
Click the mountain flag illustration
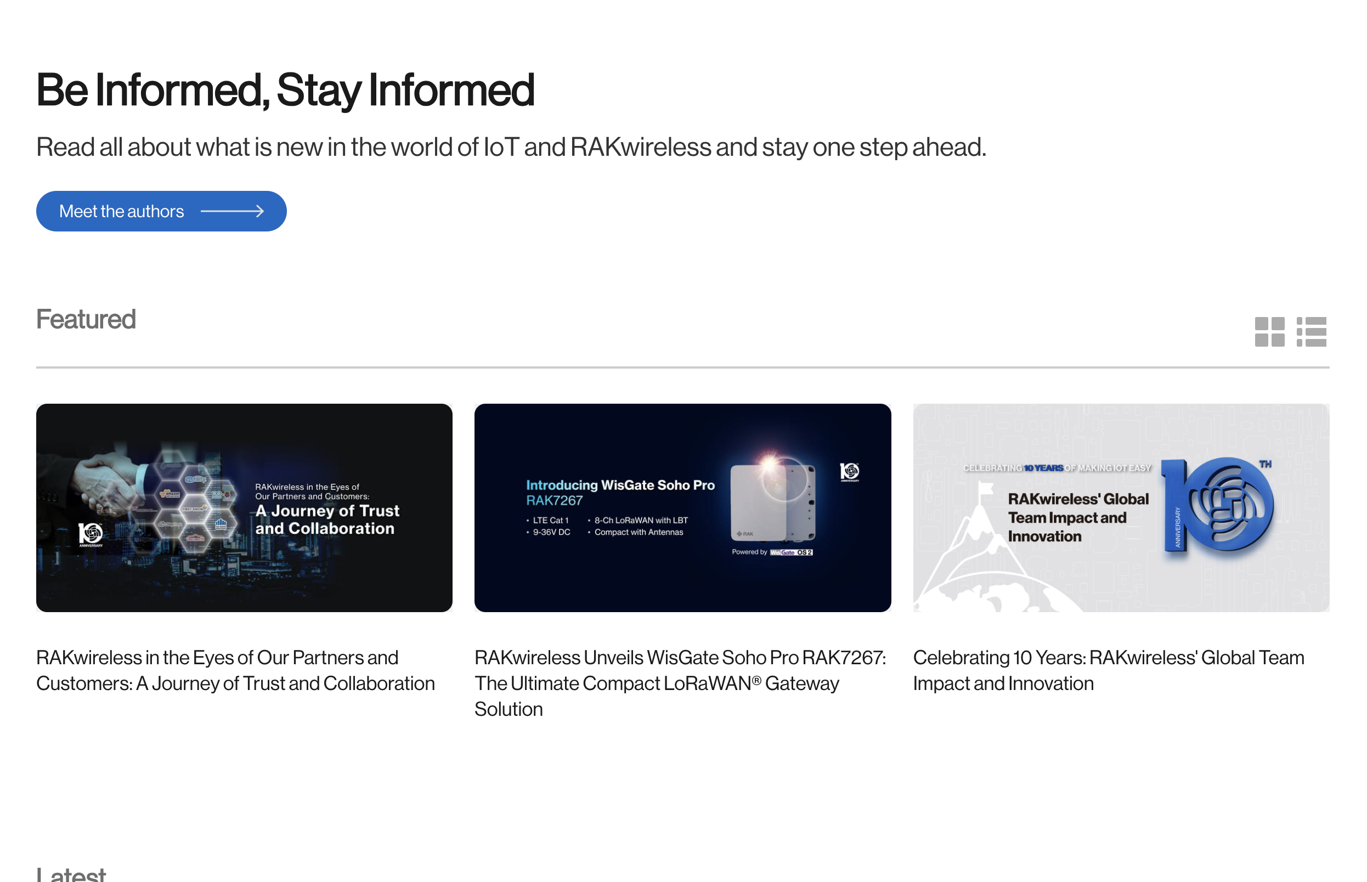point(985,491)
